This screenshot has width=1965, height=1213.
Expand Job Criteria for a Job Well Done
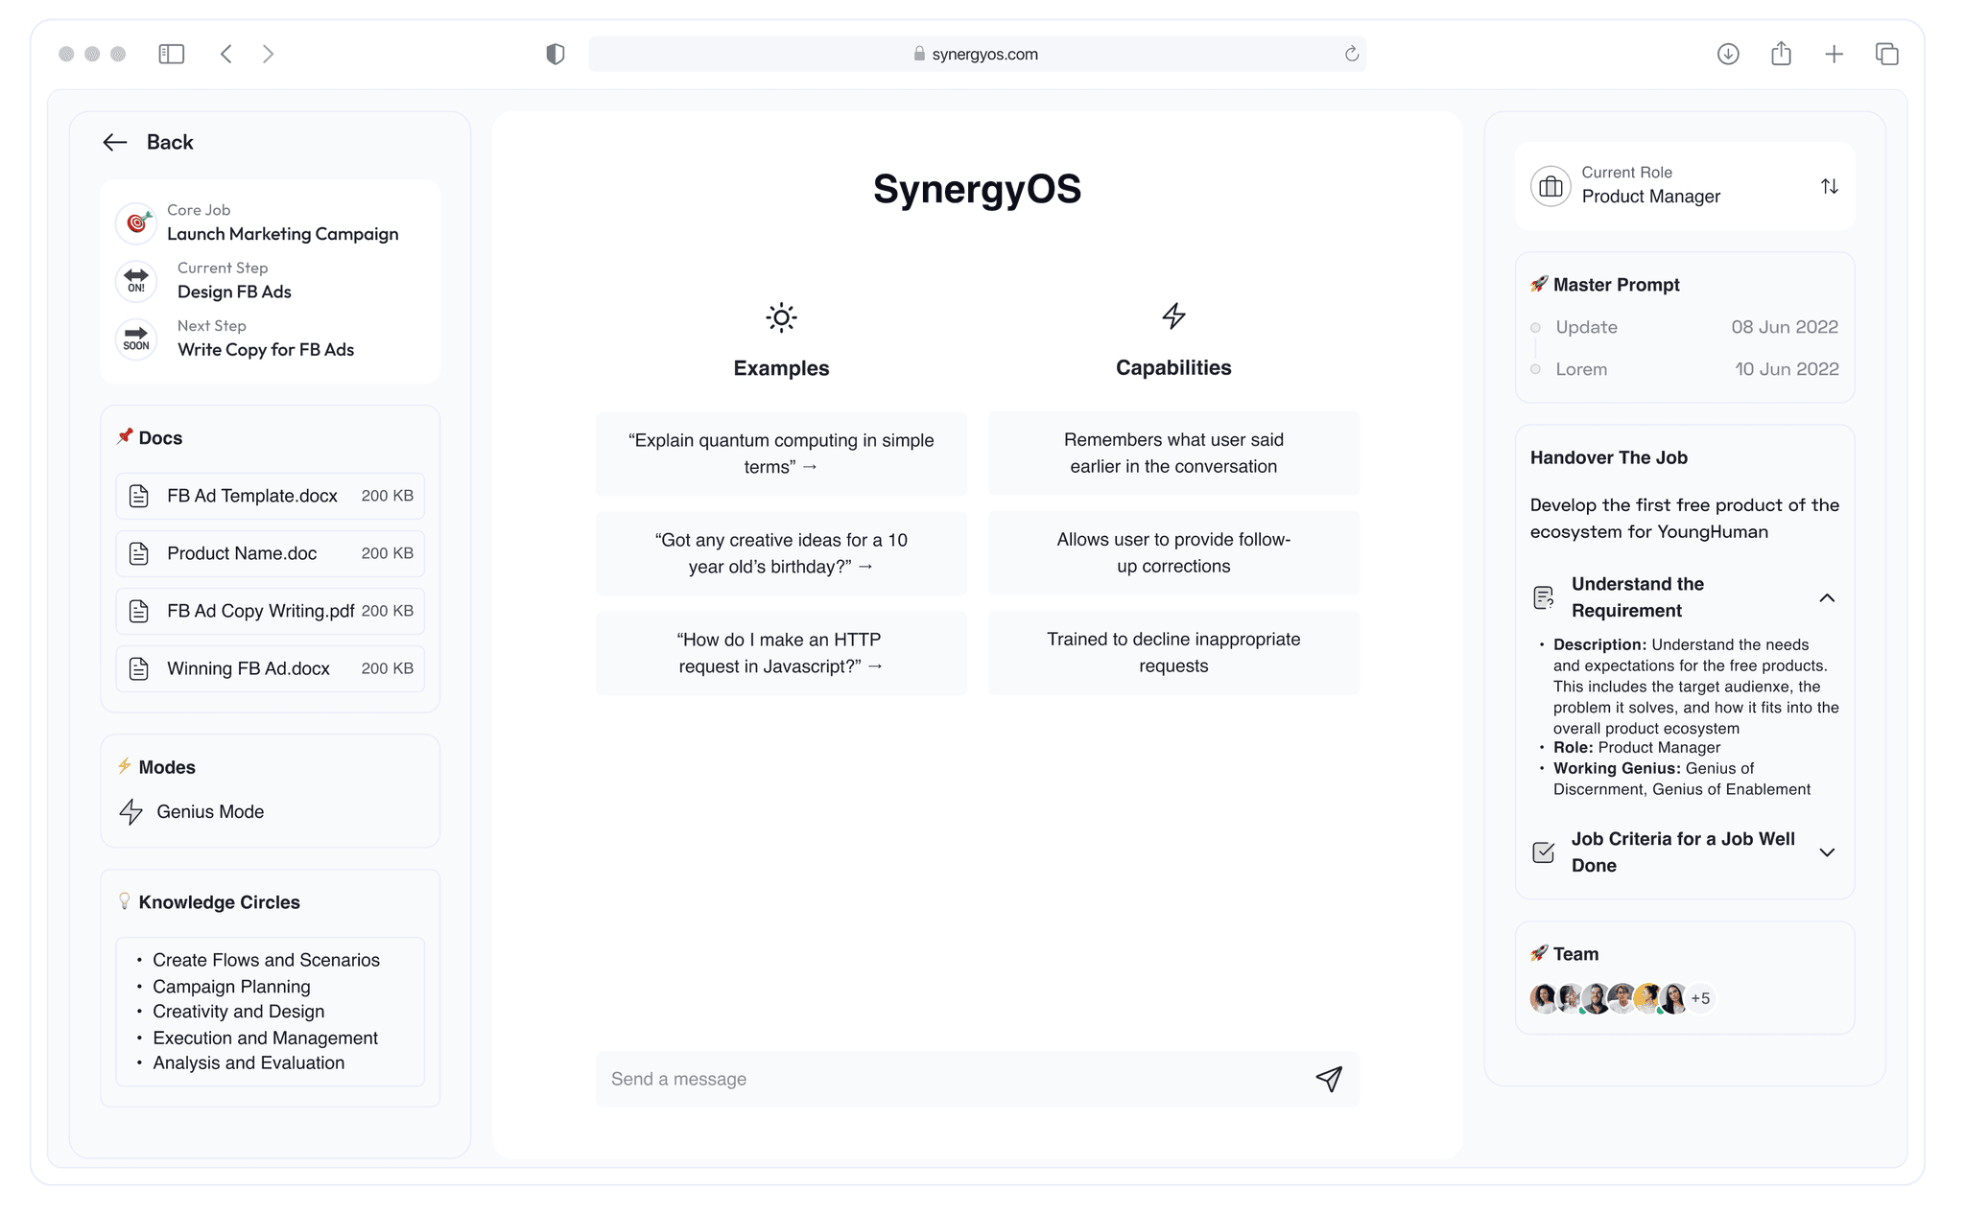1827,852
